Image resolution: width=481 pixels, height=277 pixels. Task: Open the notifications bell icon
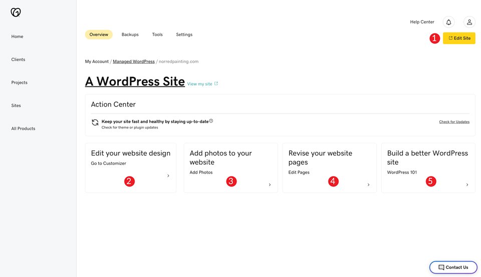coord(448,22)
